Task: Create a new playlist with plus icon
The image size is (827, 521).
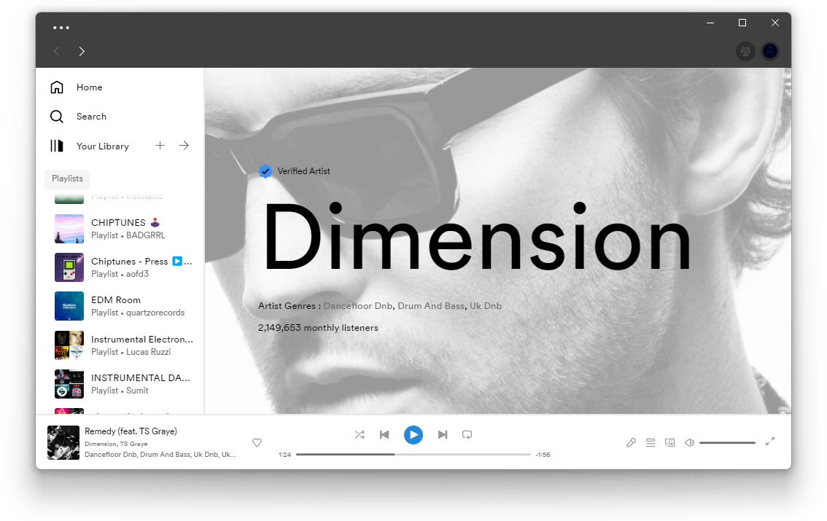Action: click(x=160, y=146)
